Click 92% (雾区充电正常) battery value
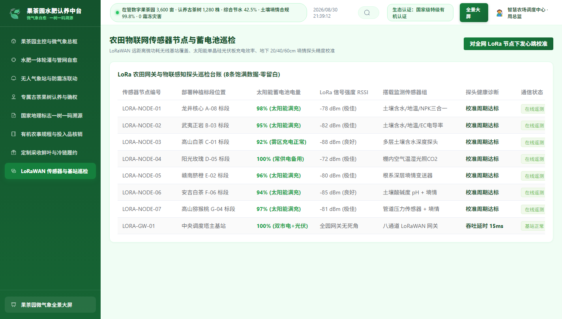562x319 pixels. [x=281, y=142]
